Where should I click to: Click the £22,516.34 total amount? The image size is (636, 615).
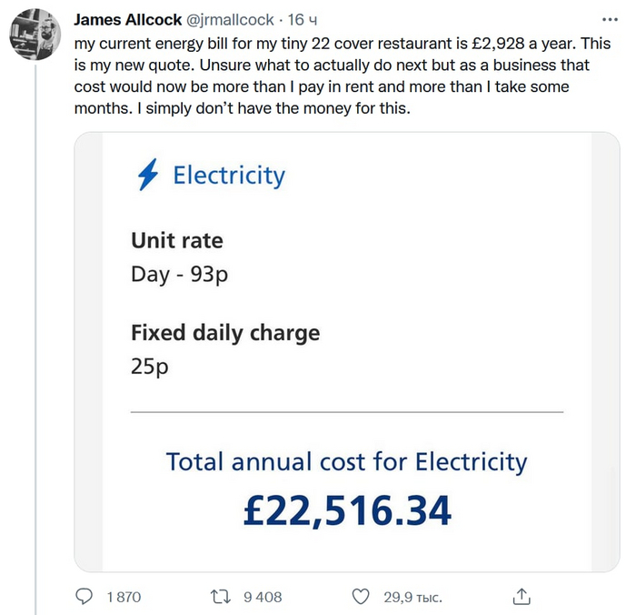coord(347,511)
